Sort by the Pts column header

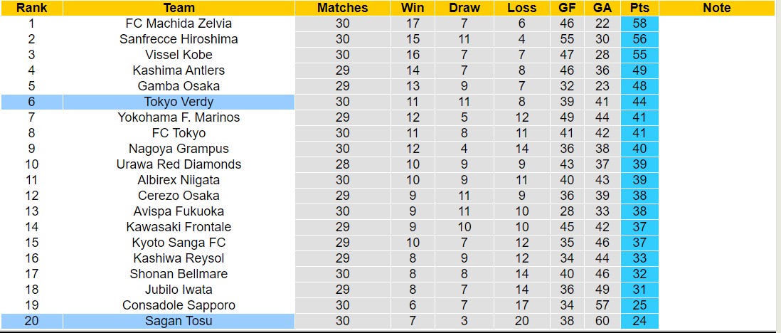click(x=639, y=8)
